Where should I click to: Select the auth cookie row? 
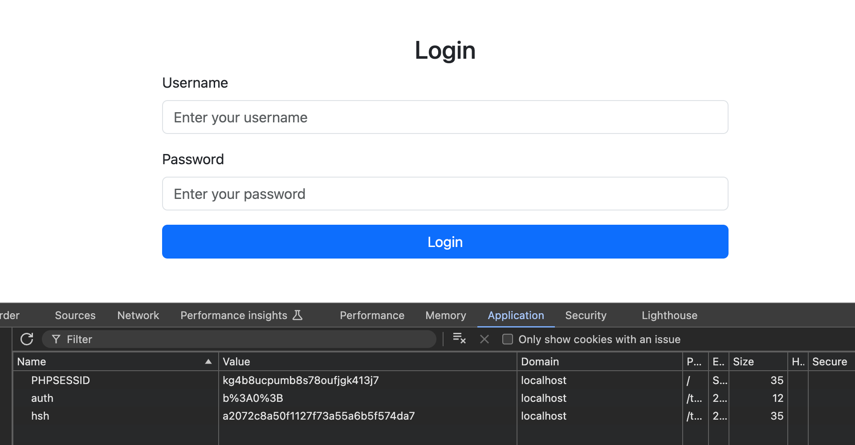pos(42,398)
